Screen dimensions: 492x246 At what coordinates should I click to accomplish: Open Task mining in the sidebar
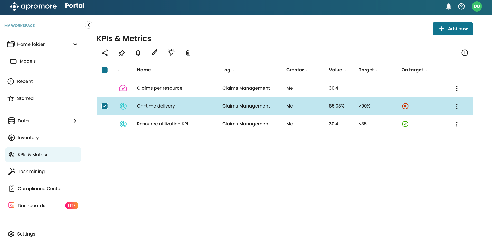pos(31,172)
